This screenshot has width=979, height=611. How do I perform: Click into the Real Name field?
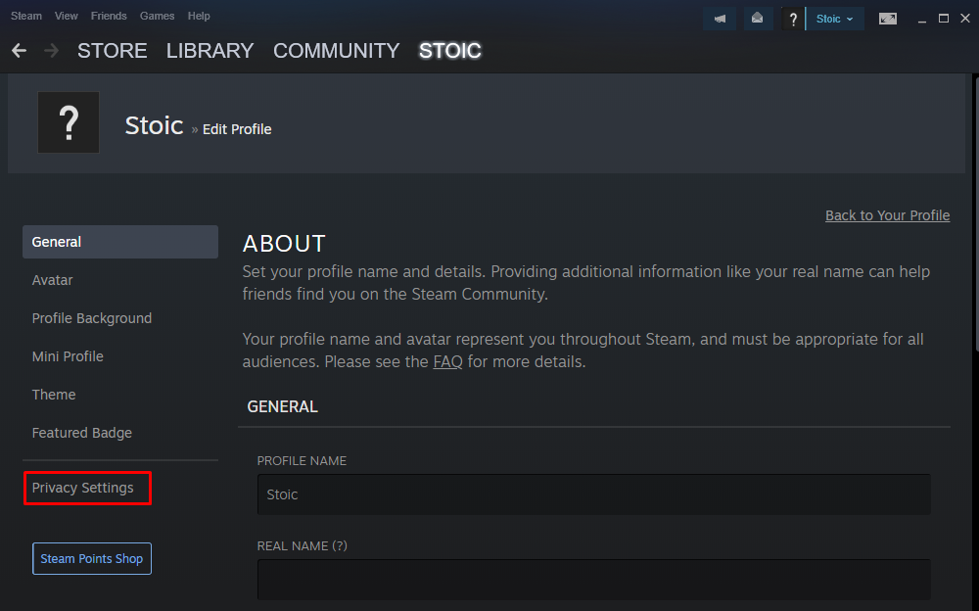click(x=594, y=579)
